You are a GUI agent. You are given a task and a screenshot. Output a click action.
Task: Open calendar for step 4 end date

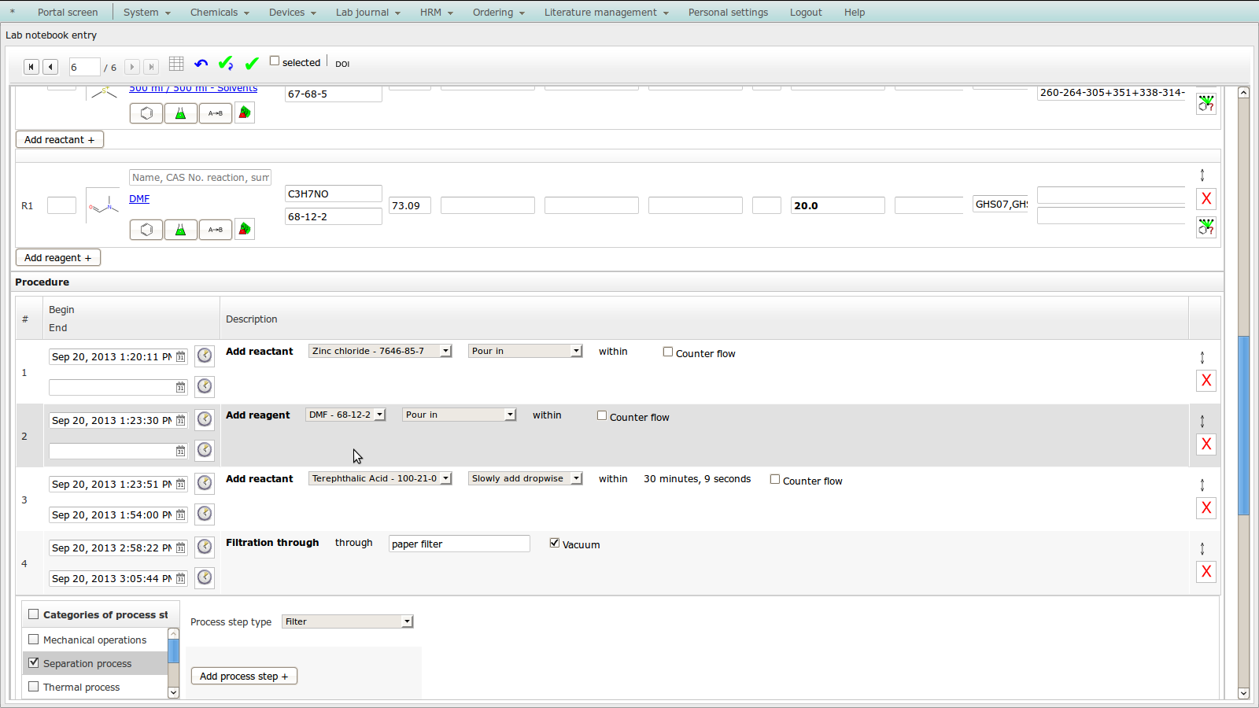click(x=181, y=579)
